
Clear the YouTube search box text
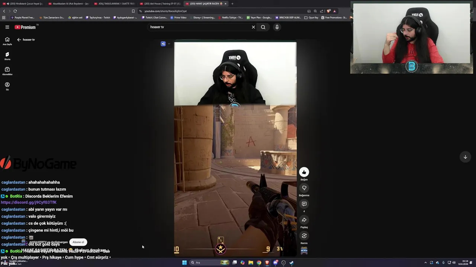[x=254, y=27]
